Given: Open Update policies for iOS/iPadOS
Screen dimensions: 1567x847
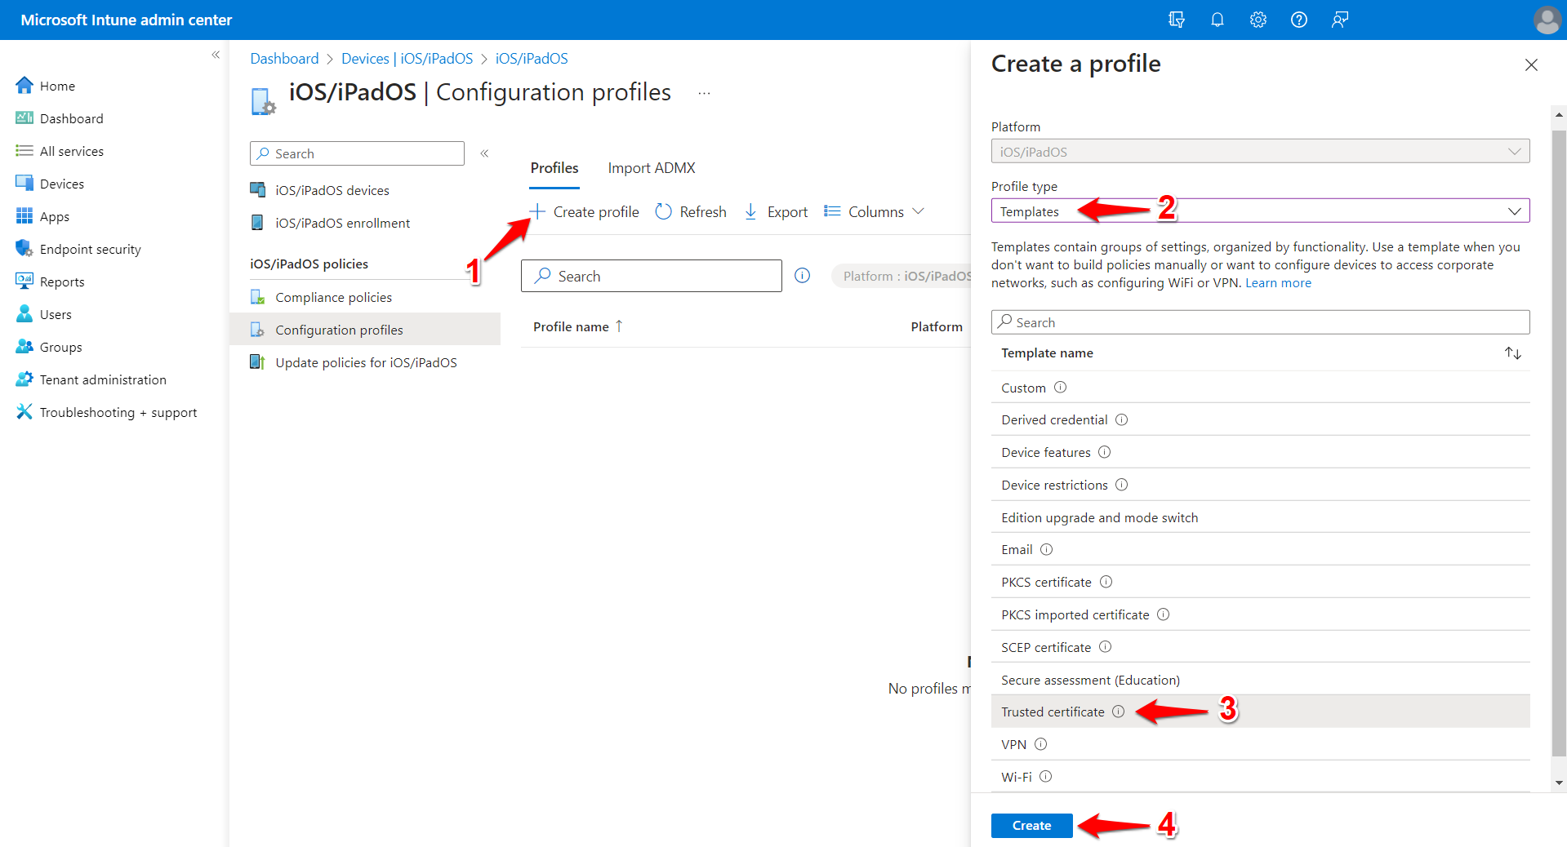Looking at the screenshot, I should click(365, 362).
